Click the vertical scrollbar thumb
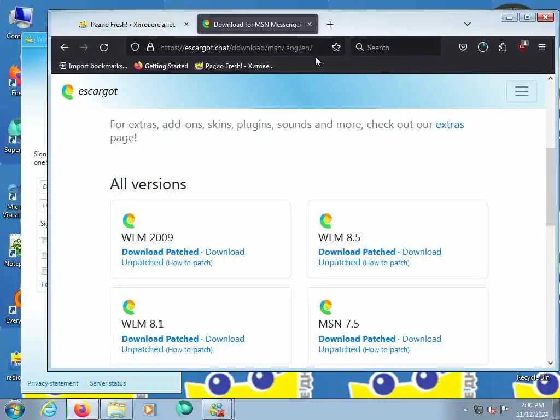560x420 pixels. tap(550, 186)
